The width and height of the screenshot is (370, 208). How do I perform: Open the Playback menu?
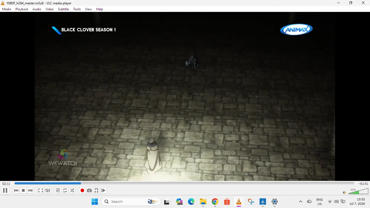22,9
